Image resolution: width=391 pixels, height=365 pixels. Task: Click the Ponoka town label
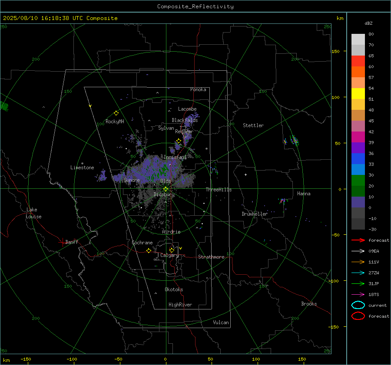198,89
